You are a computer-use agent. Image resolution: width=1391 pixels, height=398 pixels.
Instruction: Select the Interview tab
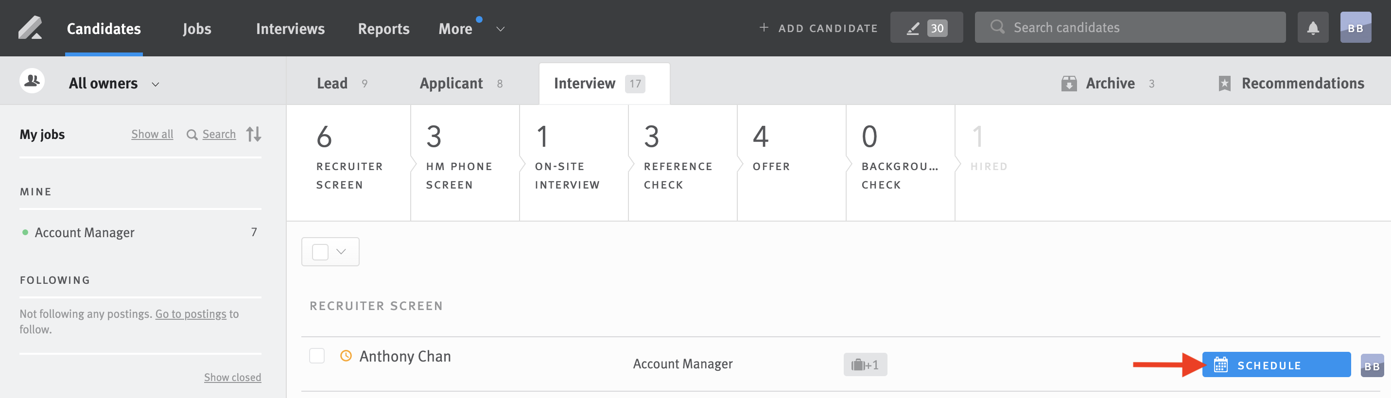point(604,83)
